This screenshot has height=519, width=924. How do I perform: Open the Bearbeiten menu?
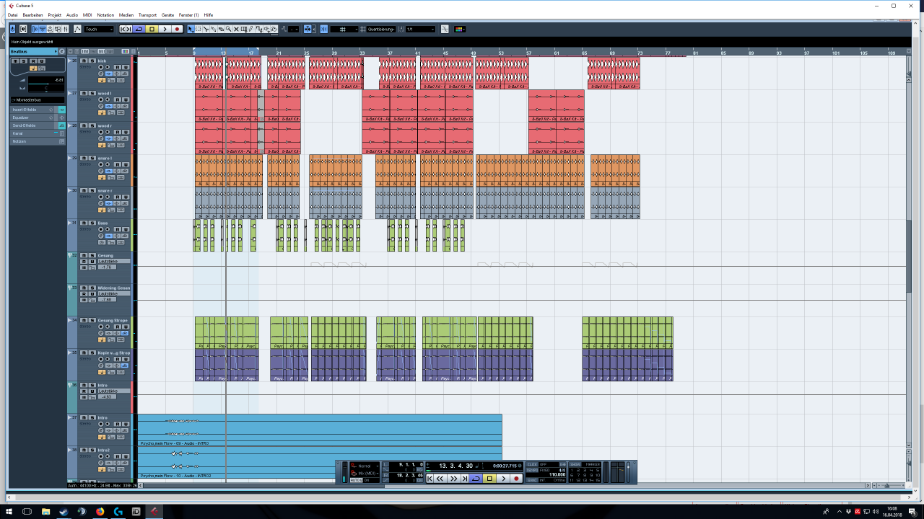pos(32,14)
